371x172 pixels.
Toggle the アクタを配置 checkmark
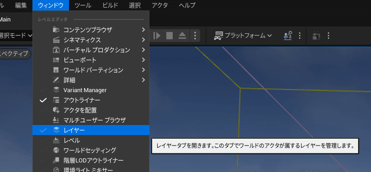point(43,110)
